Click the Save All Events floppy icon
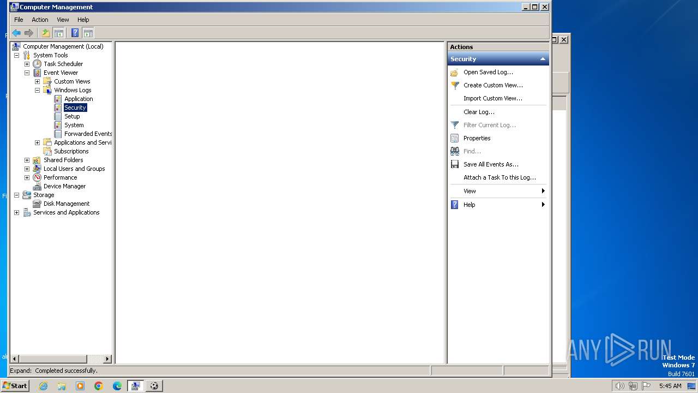698x393 pixels. [x=455, y=164]
